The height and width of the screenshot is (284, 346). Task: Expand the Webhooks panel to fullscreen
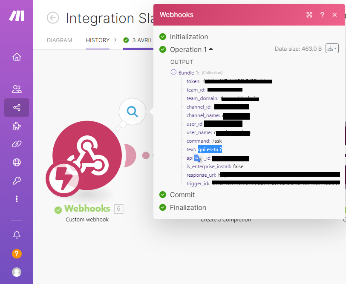(x=309, y=15)
